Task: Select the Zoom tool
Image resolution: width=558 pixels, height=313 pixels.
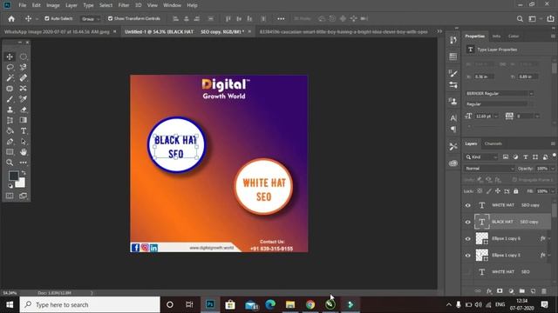Action: point(10,163)
